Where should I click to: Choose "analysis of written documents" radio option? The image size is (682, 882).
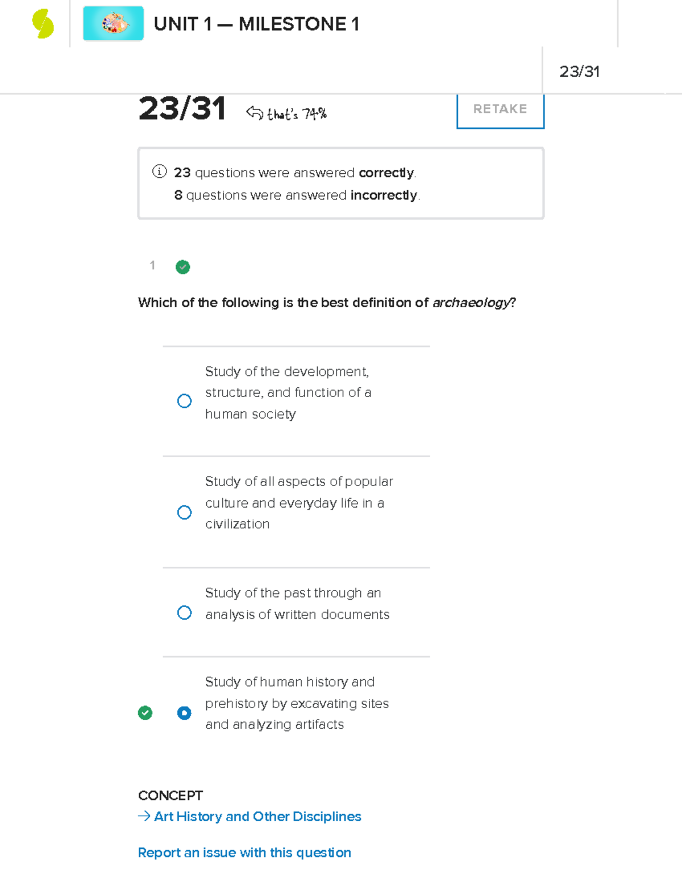[184, 613]
